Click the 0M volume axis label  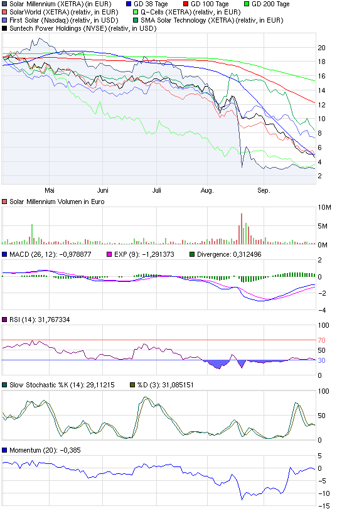[x=323, y=245]
